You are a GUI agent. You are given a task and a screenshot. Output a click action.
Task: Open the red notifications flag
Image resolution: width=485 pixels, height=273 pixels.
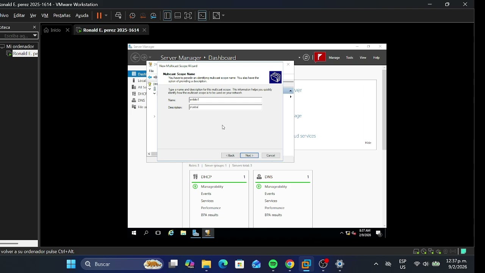pyautogui.click(x=320, y=58)
